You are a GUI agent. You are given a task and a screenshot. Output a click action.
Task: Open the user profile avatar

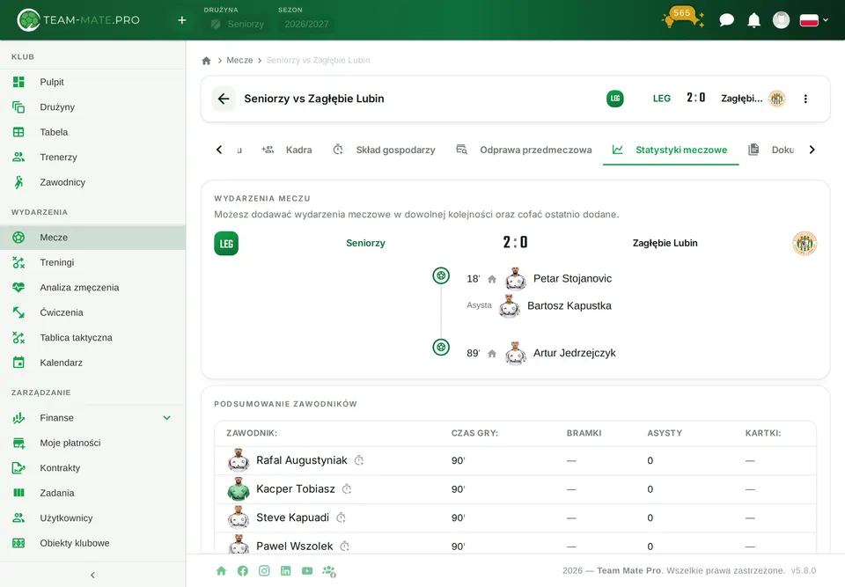click(781, 20)
